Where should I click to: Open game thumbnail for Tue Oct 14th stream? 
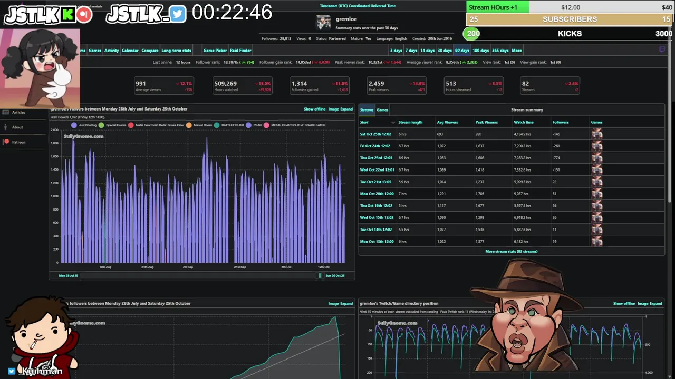click(x=597, y=230)
